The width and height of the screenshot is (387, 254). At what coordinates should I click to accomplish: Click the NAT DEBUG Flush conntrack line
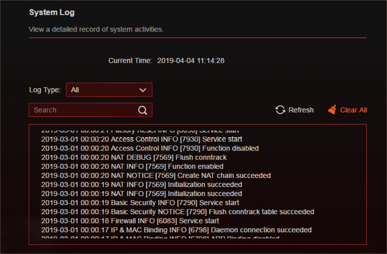click(134, 157)
